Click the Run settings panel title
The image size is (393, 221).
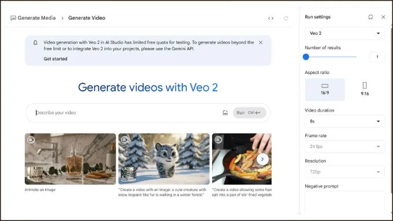317,17
